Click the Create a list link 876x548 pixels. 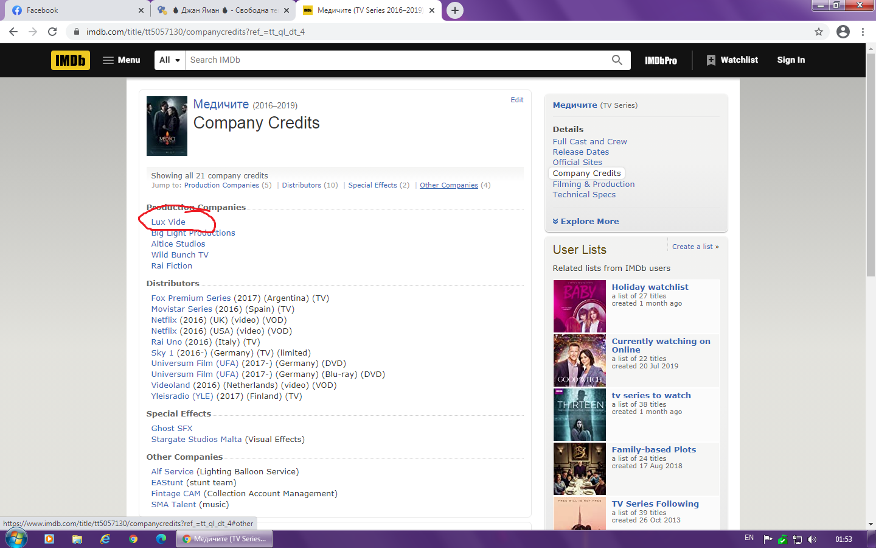[x=695, y=247]
